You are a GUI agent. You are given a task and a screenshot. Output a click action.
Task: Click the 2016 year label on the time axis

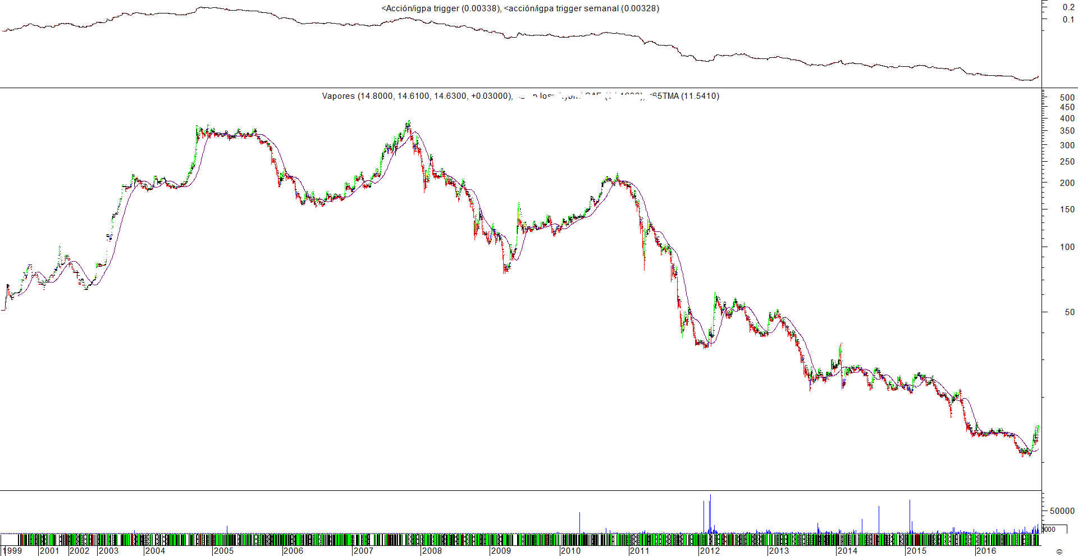click(x=986, y=551)
